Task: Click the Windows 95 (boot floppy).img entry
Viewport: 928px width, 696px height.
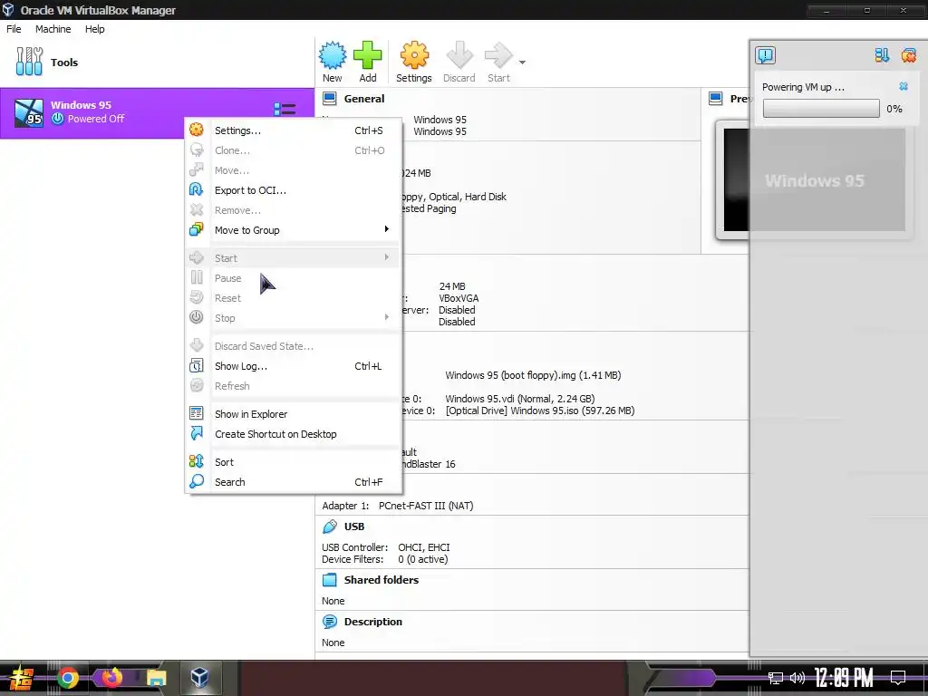Action: pos(533,374)
